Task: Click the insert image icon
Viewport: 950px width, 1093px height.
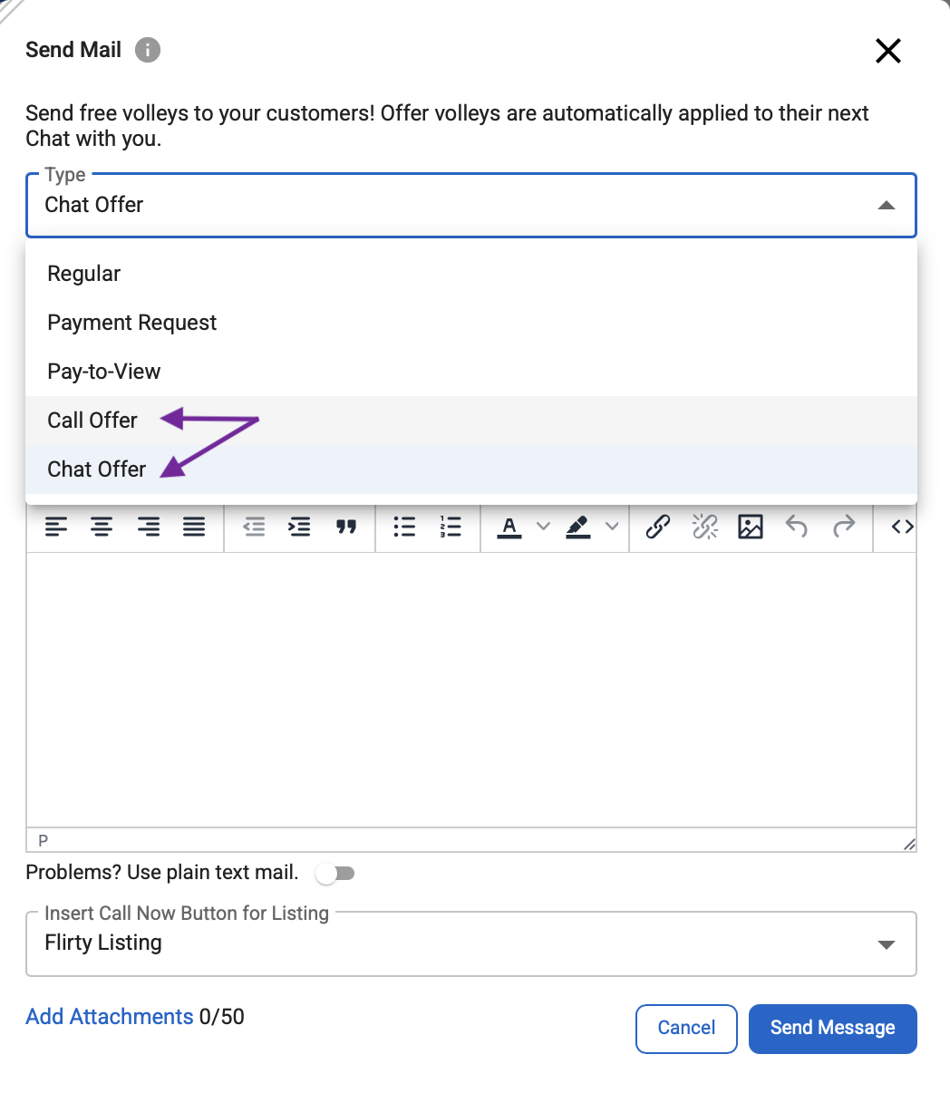Action: (x=751, y=527)
